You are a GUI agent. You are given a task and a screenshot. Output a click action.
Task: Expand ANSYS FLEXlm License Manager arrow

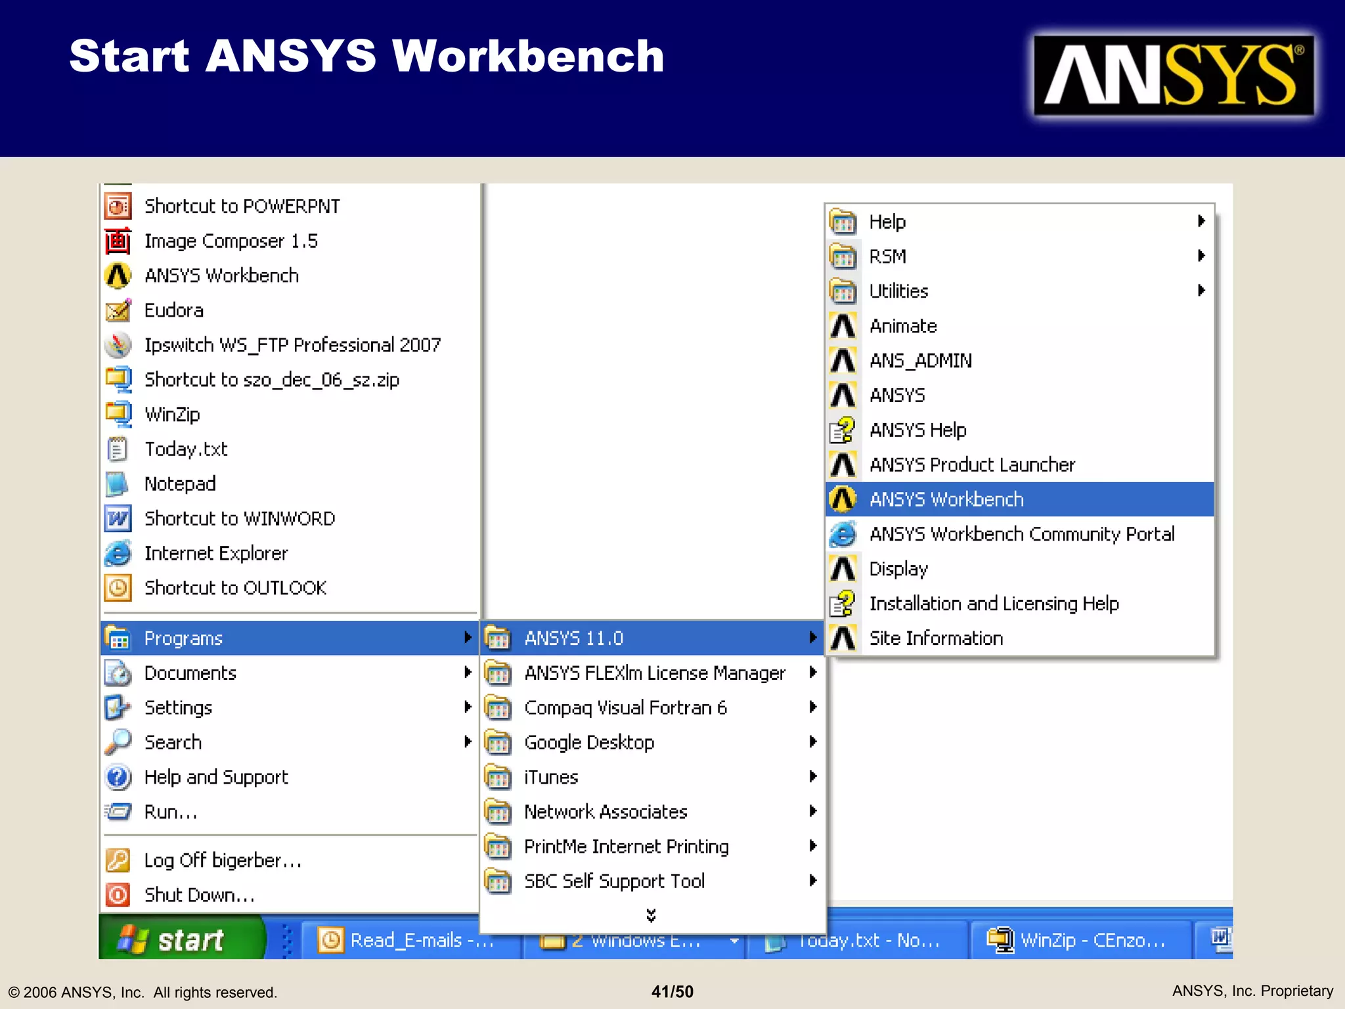[x=813, y=672]
